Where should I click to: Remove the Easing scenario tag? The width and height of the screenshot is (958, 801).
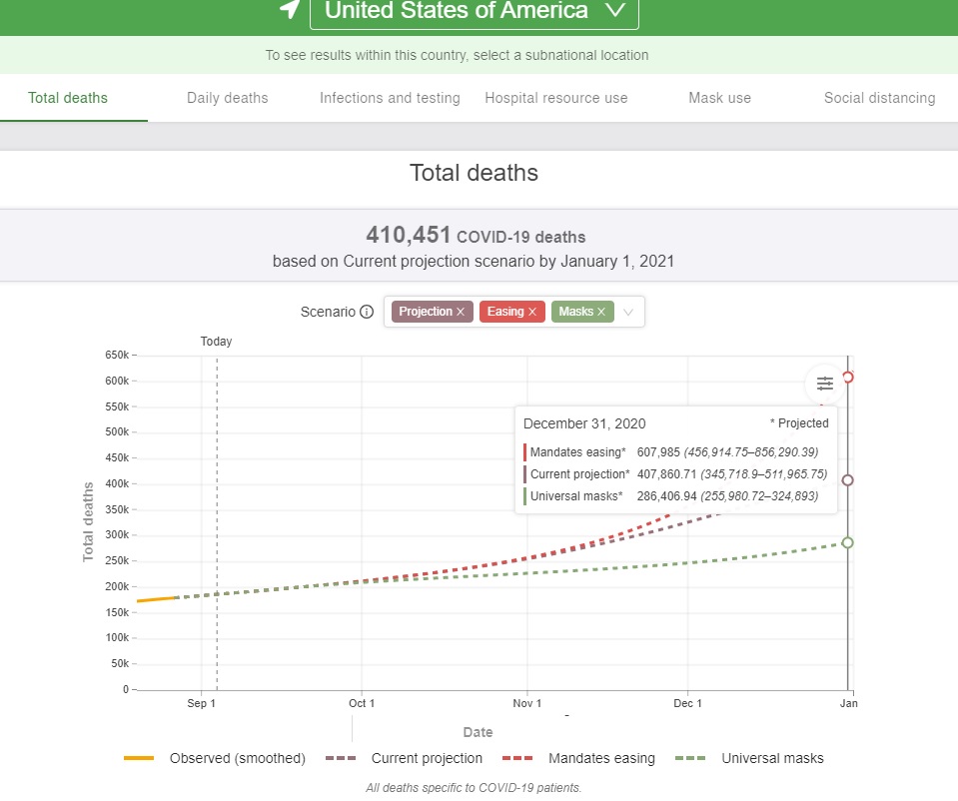532,312
